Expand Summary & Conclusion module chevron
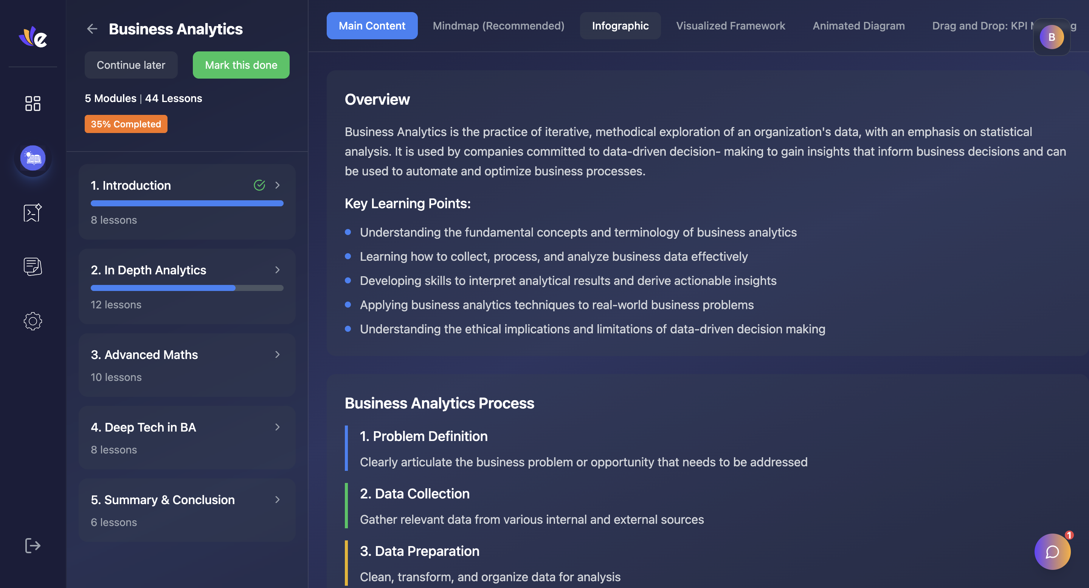 (277, 500)
